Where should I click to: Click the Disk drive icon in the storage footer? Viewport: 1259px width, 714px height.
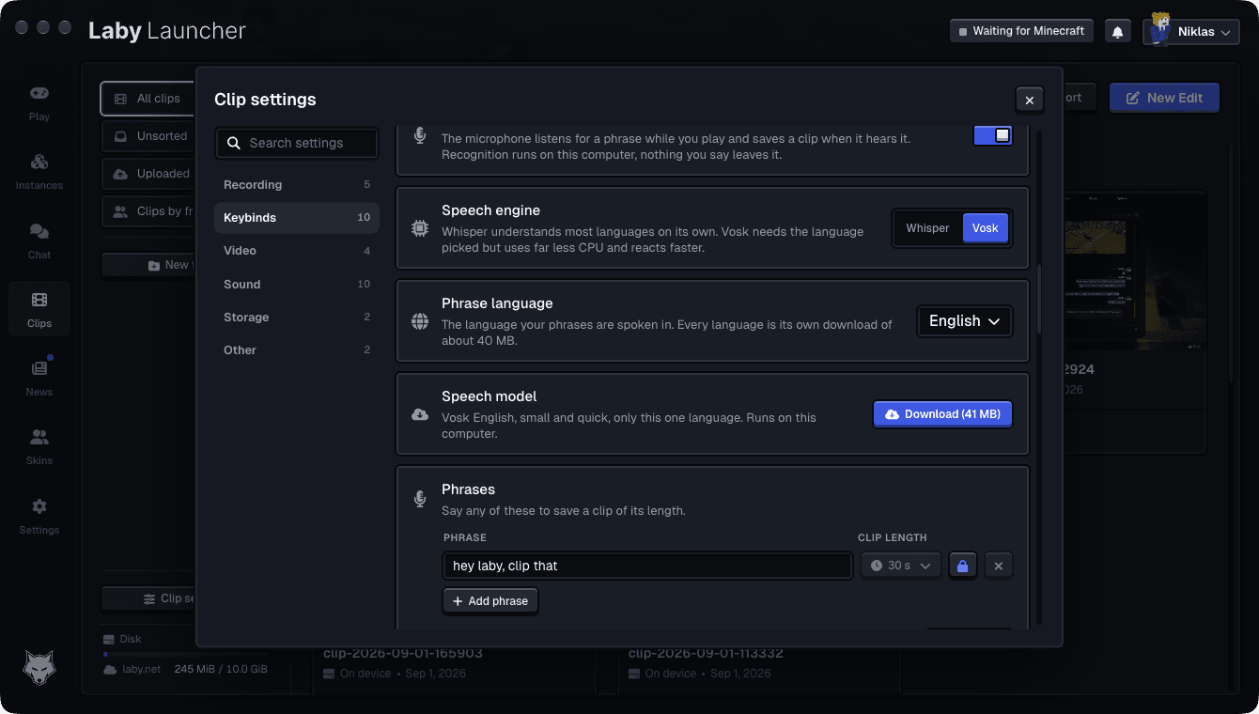(108, 639)
